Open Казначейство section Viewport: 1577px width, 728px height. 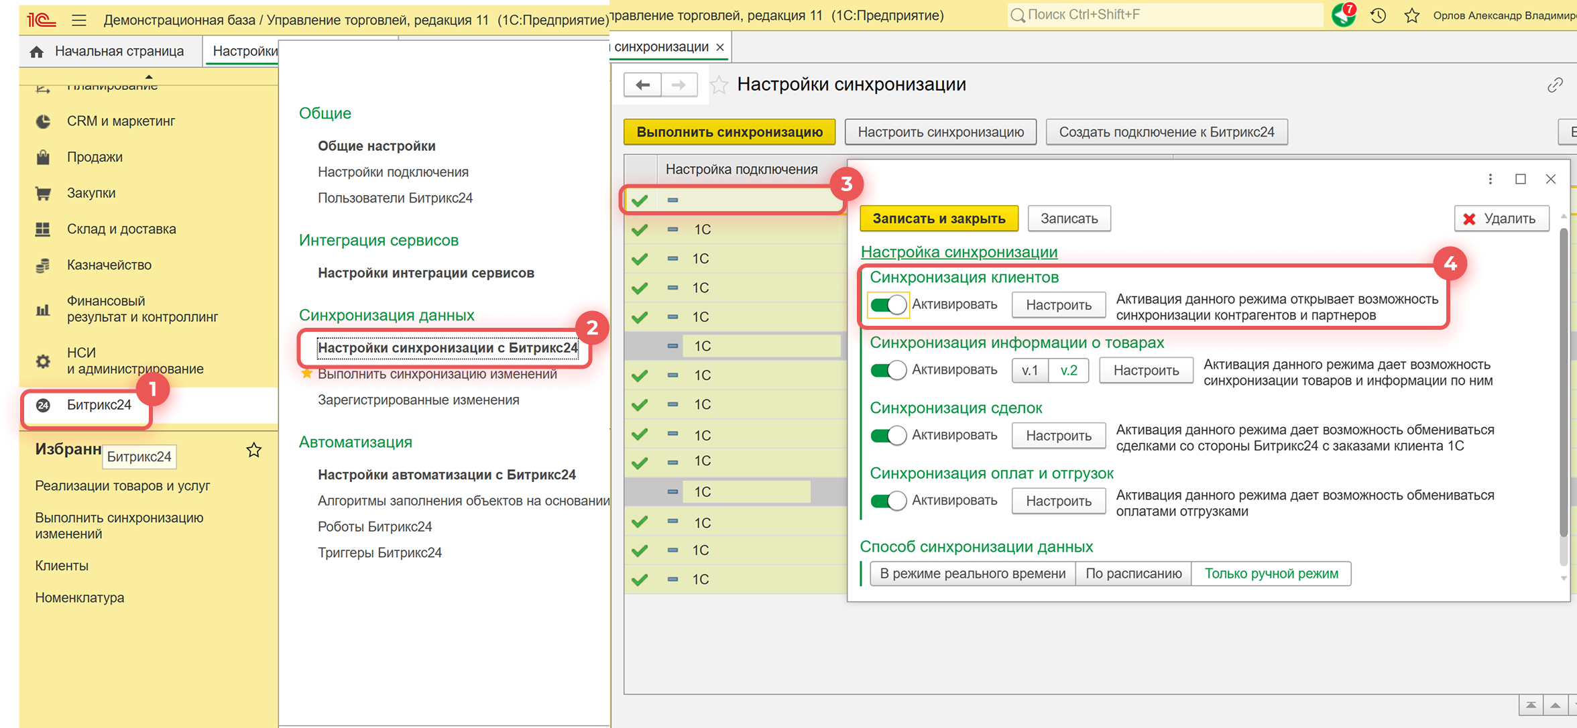(x=109, y=265)
